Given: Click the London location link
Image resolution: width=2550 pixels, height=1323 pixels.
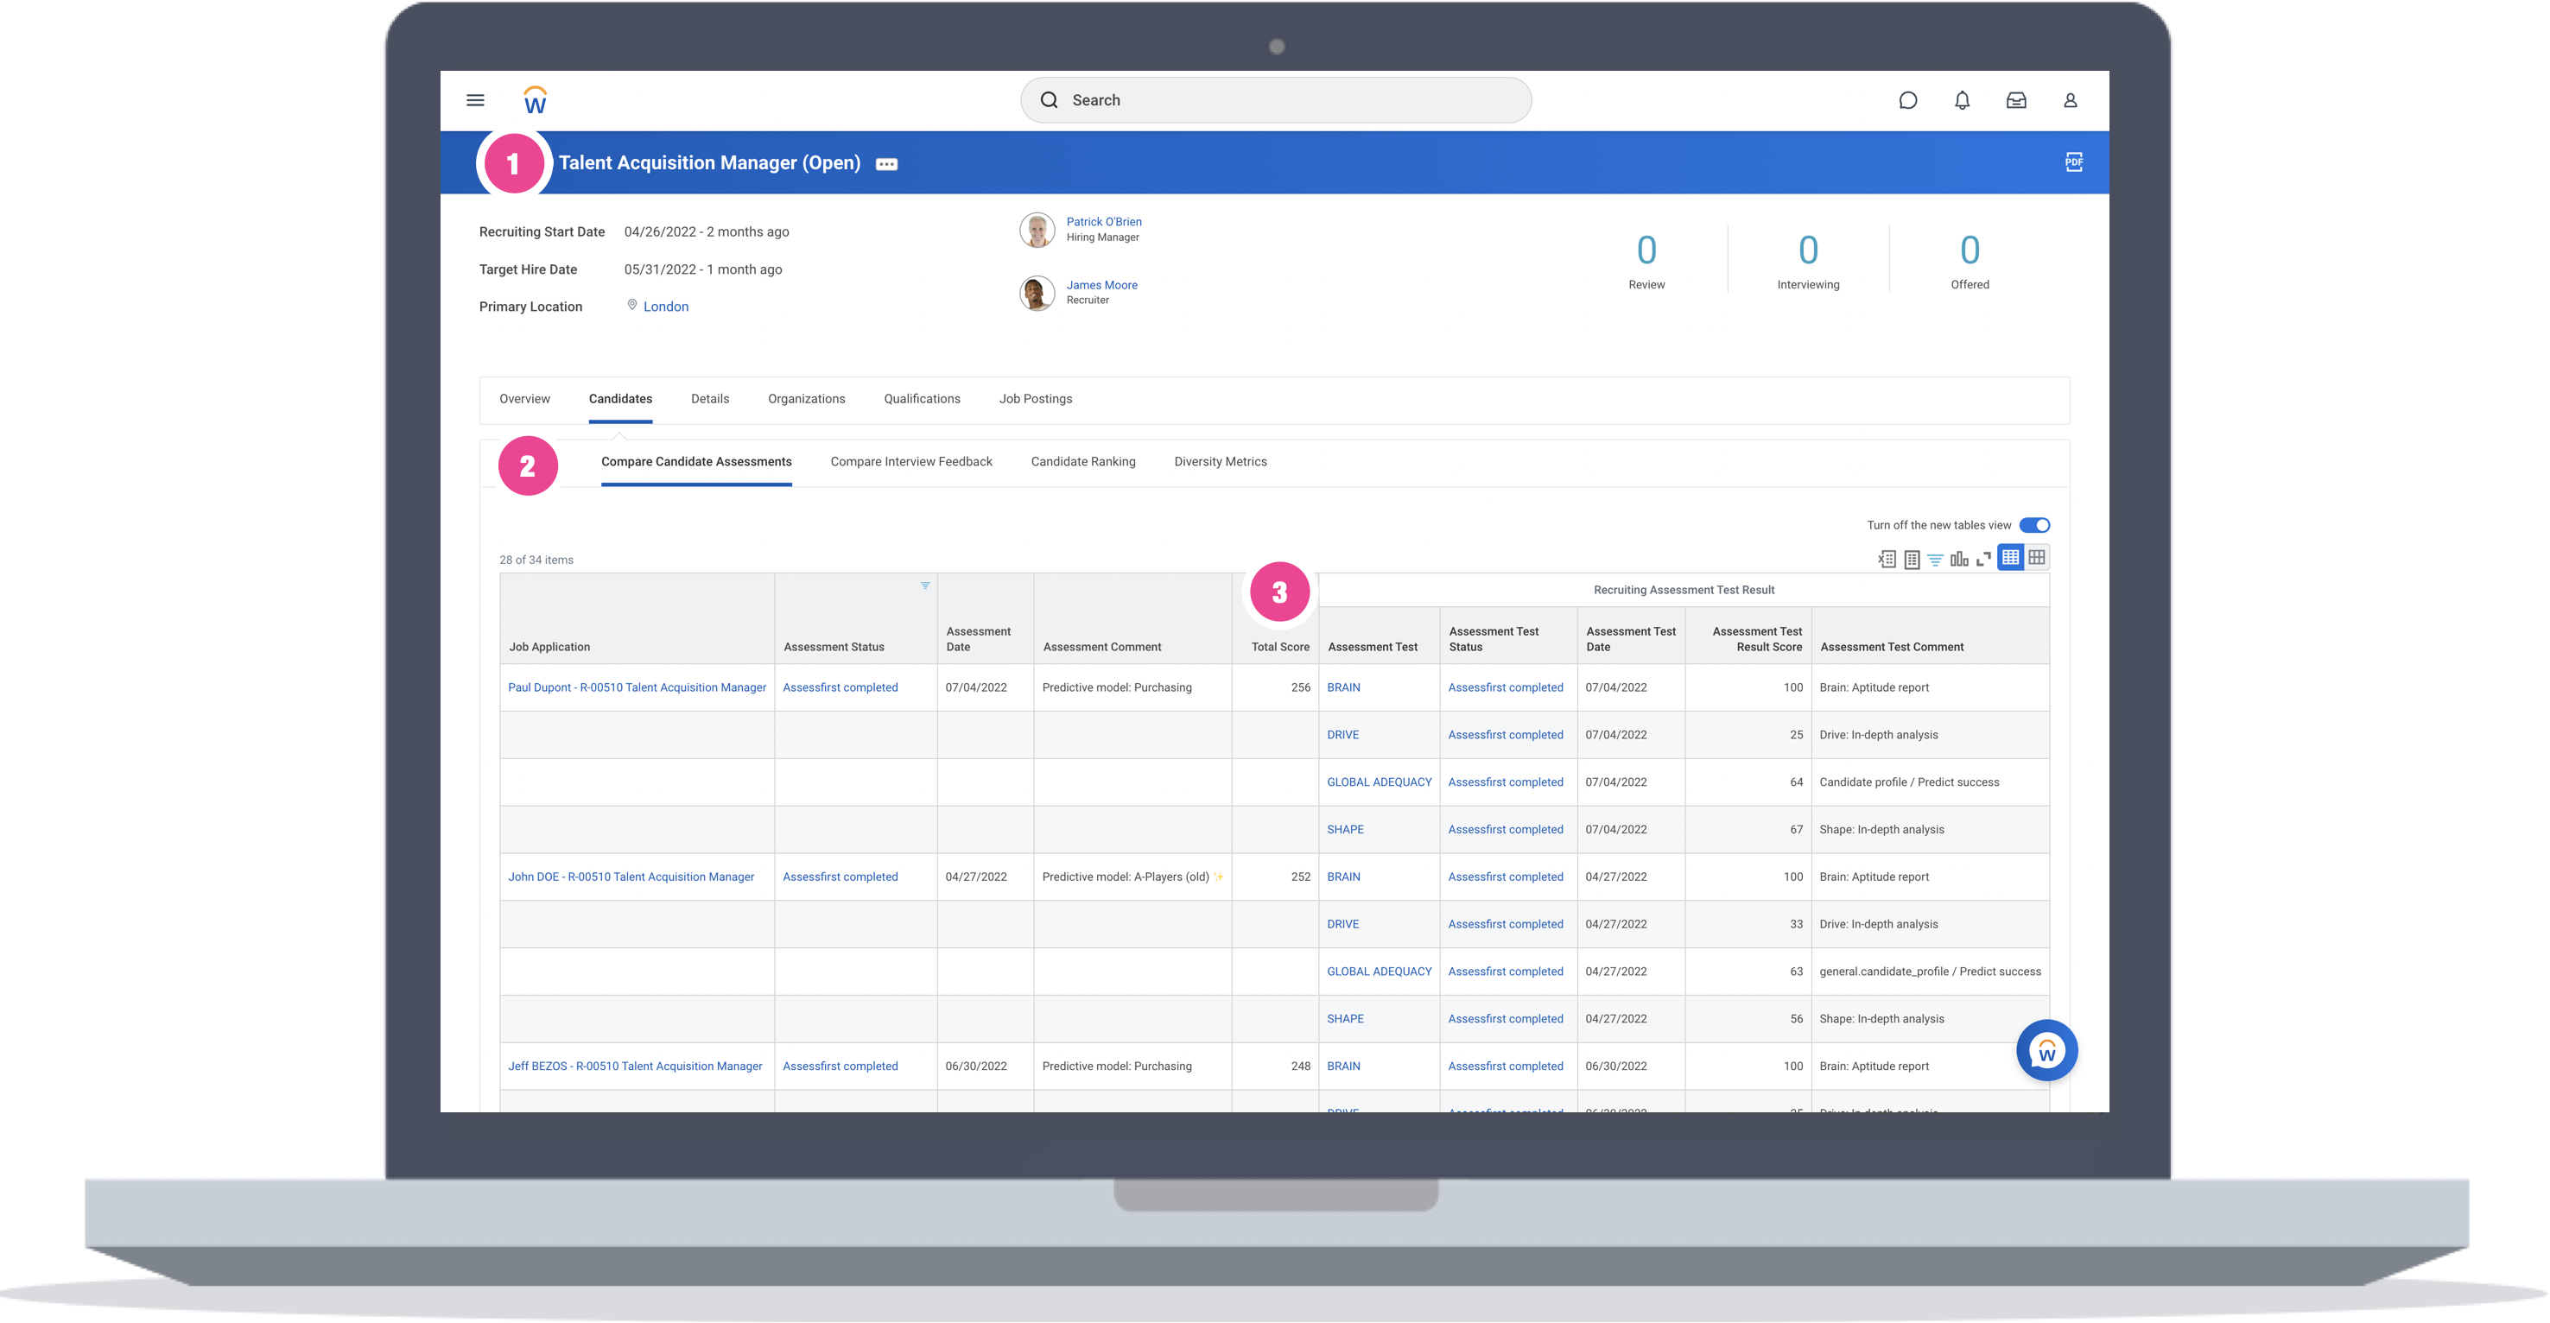Looking at the screenshot, I should [665, 307].
